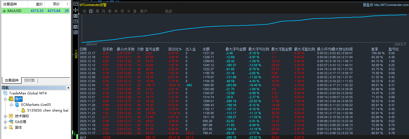Select the 轨迹 track tab

point(169,11)
